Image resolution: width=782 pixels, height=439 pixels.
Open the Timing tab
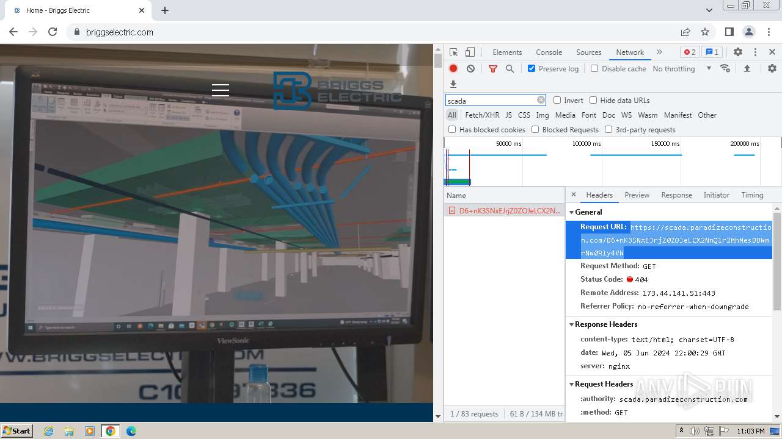(x=752, y=195)
